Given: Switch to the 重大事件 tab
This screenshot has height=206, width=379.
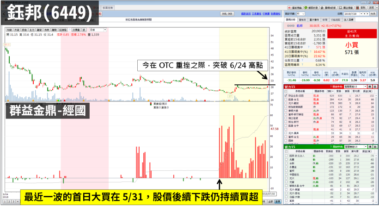Looking at the screenshot, I should (x=314, y=19).
